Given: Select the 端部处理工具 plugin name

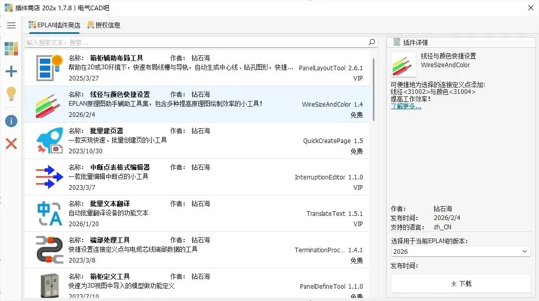Looking at the screenshot, I should [x=110, y=240].
